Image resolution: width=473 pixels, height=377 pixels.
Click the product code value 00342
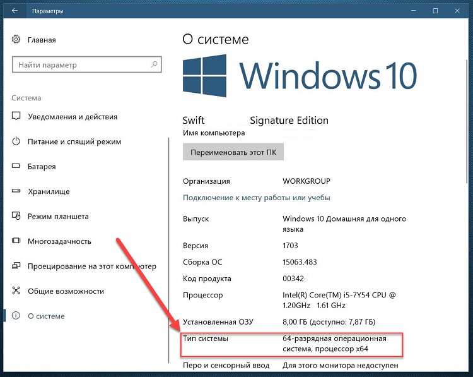(x=294, y=278)
